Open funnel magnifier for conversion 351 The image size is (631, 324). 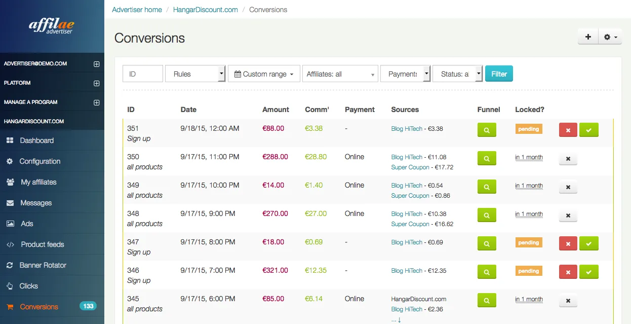pos(487,130)
